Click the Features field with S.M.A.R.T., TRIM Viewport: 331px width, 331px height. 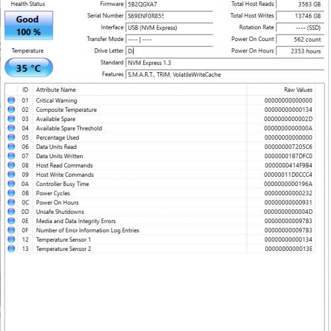pos(225,75)
